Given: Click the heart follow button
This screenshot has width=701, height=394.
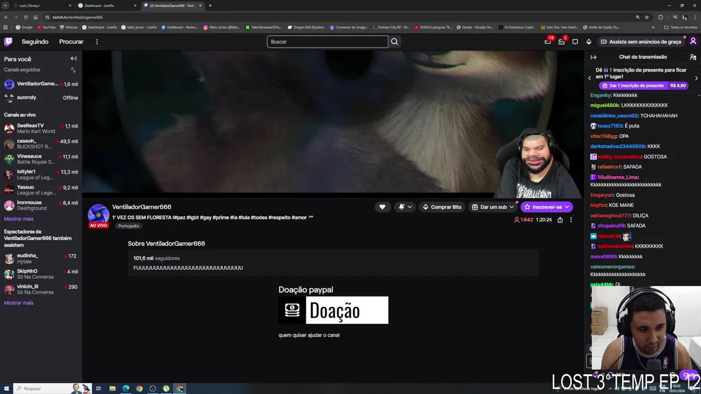Looking at the screenshot, I should point(382,207).
